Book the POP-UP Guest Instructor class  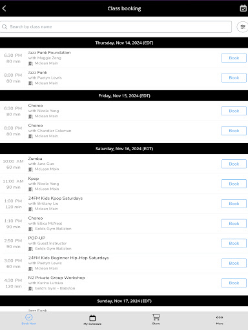point(234,243)
